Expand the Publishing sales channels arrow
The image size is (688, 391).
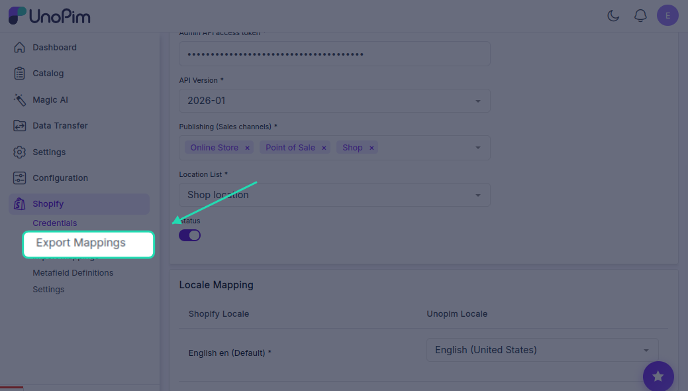point(478,148)
